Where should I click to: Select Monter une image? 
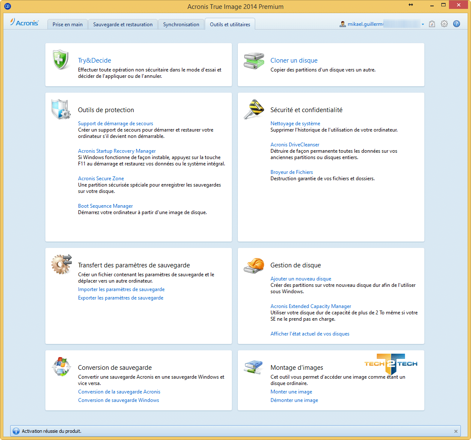click(291, 392)
